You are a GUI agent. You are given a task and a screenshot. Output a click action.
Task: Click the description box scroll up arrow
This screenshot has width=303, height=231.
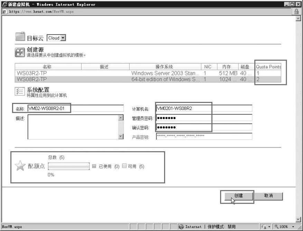point(121,117)
